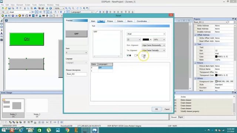The image size is (237, 133).
Task: Collapse the Others group in Property panel
Action: (x=195, y=78)
